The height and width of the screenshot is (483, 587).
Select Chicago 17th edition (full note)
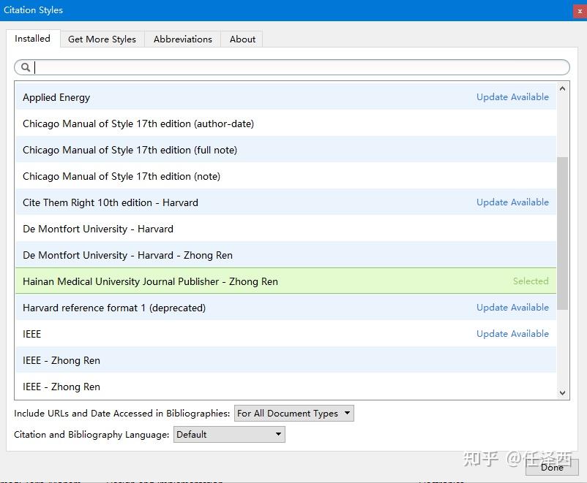[x=285, y=150]
